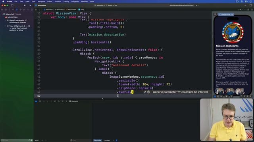Pin the preview with the pin icon
Viewport: 254px width, 142px height.
pyautogui.click(x=215, y=15)
